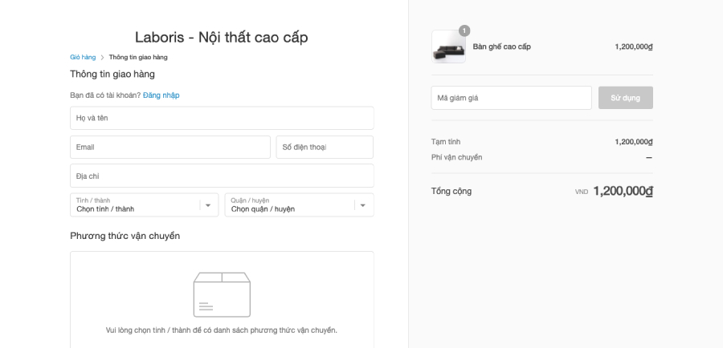The image size is (723, 348).
Task: Focus the Họ và tên name field
Action: (222, 118)
